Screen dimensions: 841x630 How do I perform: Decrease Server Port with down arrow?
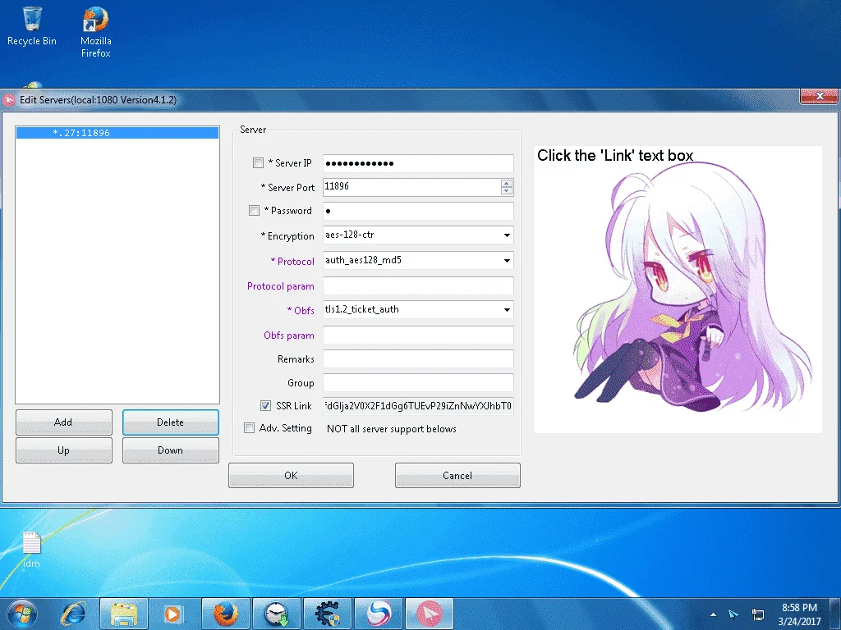[x=506, y=190]
